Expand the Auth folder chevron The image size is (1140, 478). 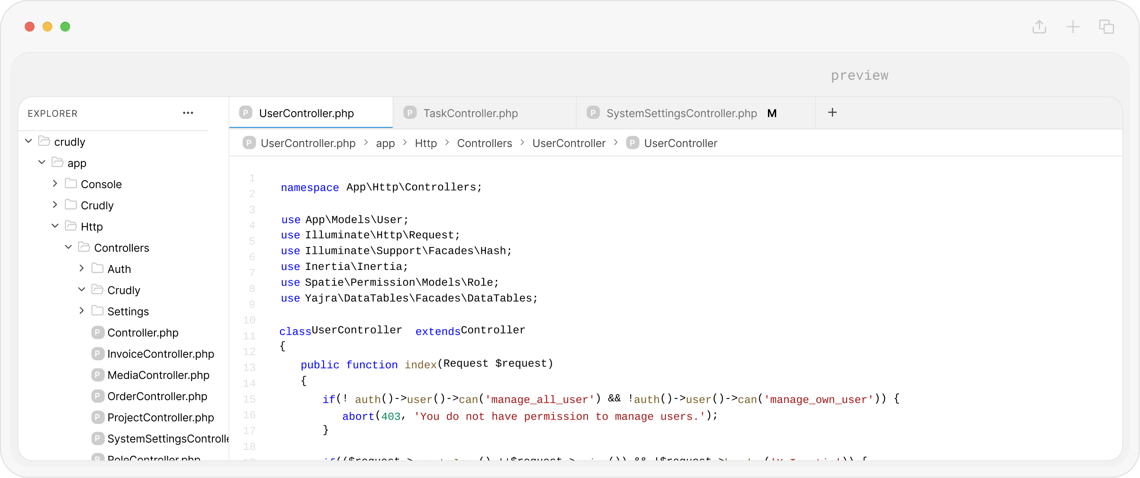click(81, 269)
